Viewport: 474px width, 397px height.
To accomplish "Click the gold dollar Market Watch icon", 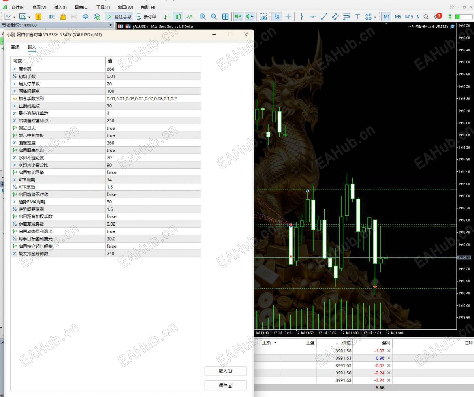I will [x=38, y=17].
